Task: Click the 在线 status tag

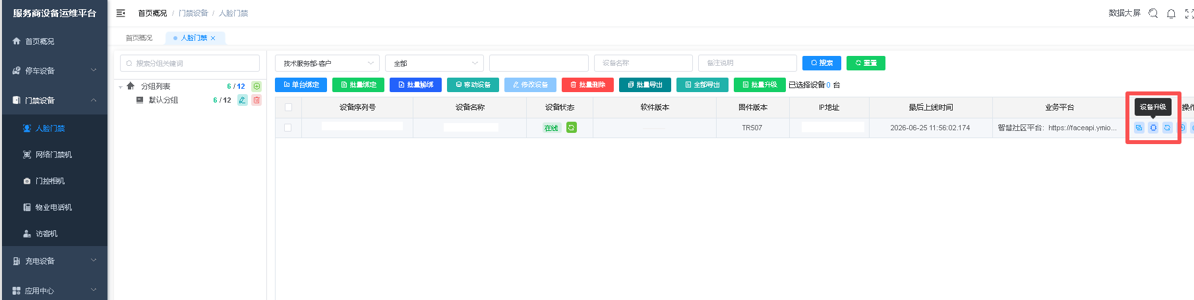Action: click(551, 128)
